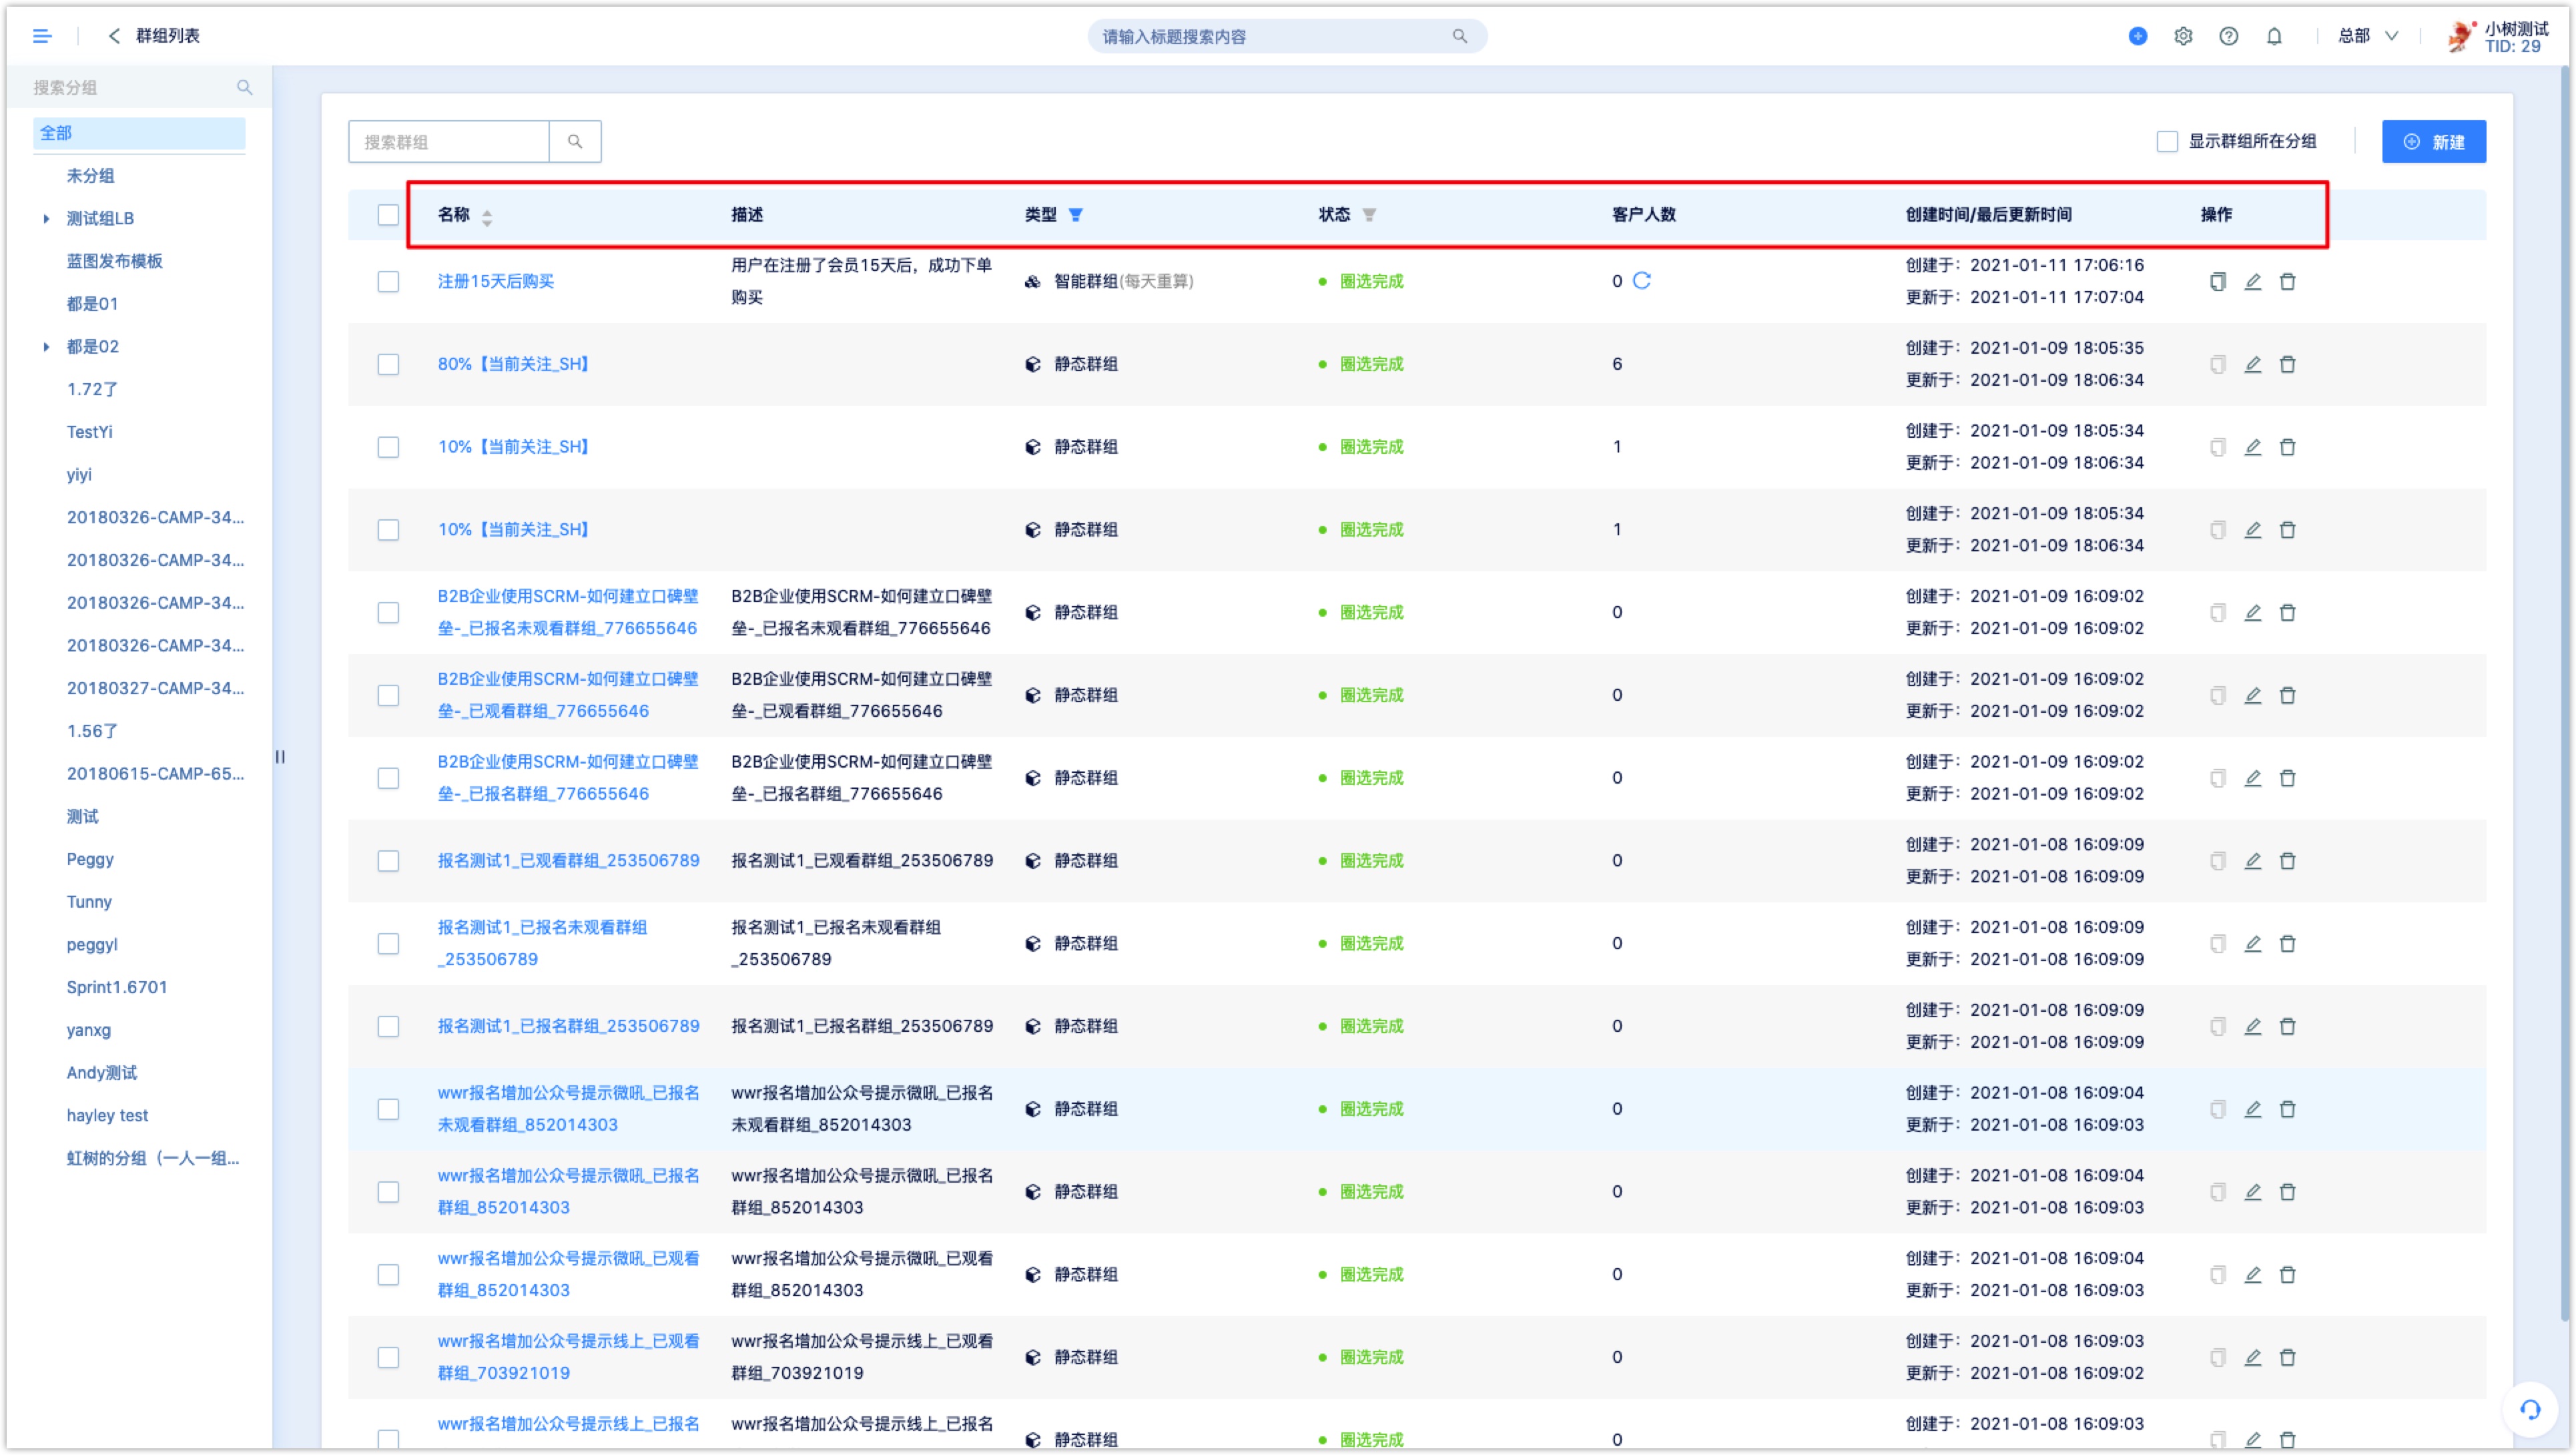Check the 报名测试1_已观看群组_253506789 checkbox
The width and height of the screenshot is (2576, 1455).
coord(388,861)
